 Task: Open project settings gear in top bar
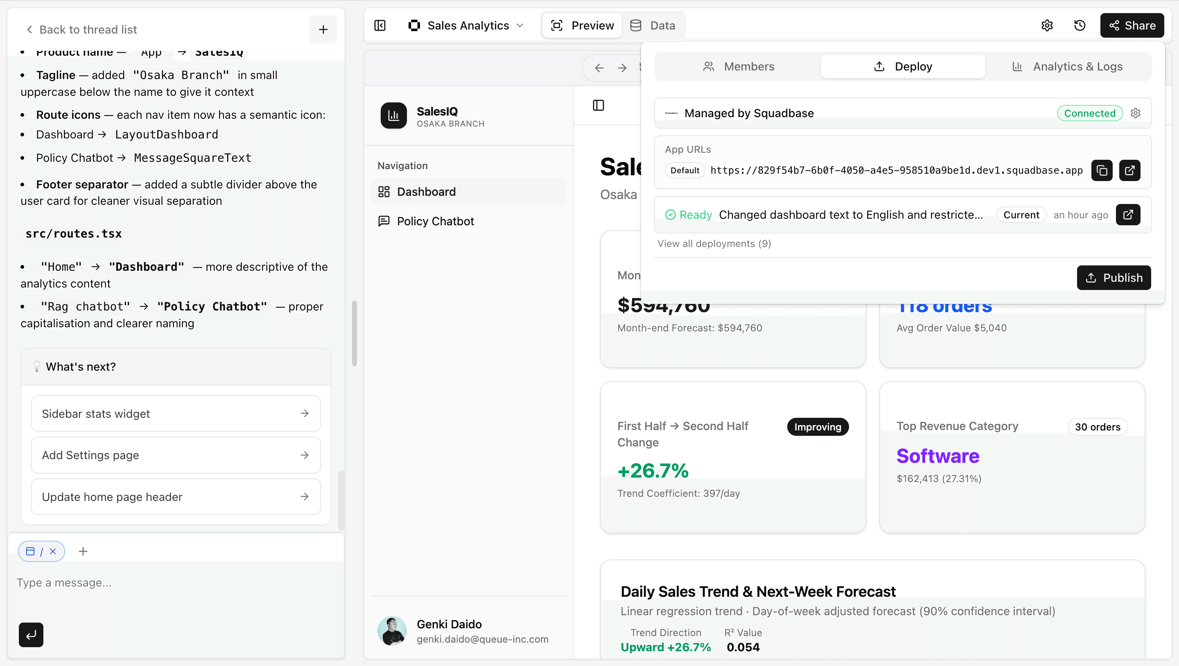click(x=1047, y=26)
